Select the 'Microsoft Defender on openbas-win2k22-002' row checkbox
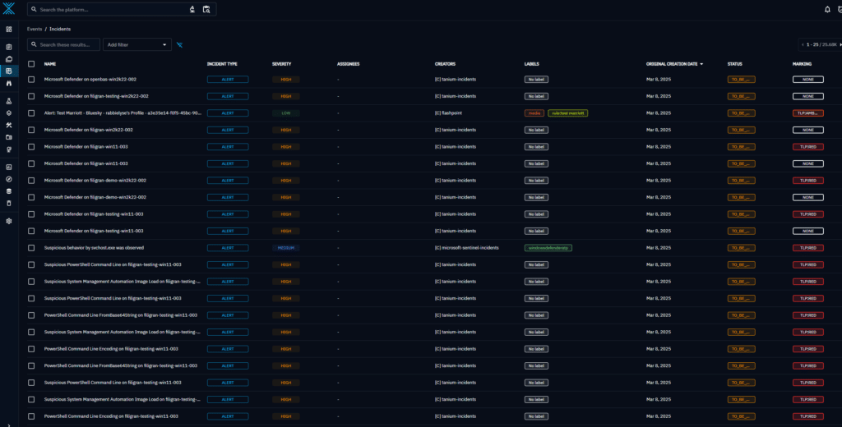This screenshot has width=842, height=427. [31, 79]
